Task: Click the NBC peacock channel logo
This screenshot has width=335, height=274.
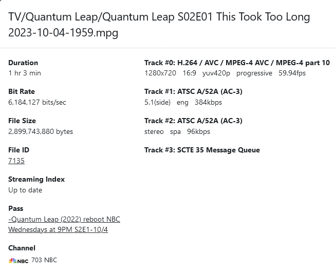Action: coord(18,261)
